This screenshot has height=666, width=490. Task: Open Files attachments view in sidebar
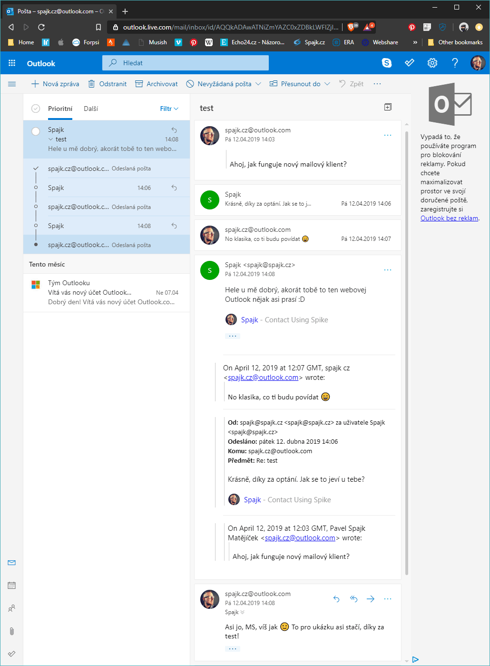(x=12, y=631)
